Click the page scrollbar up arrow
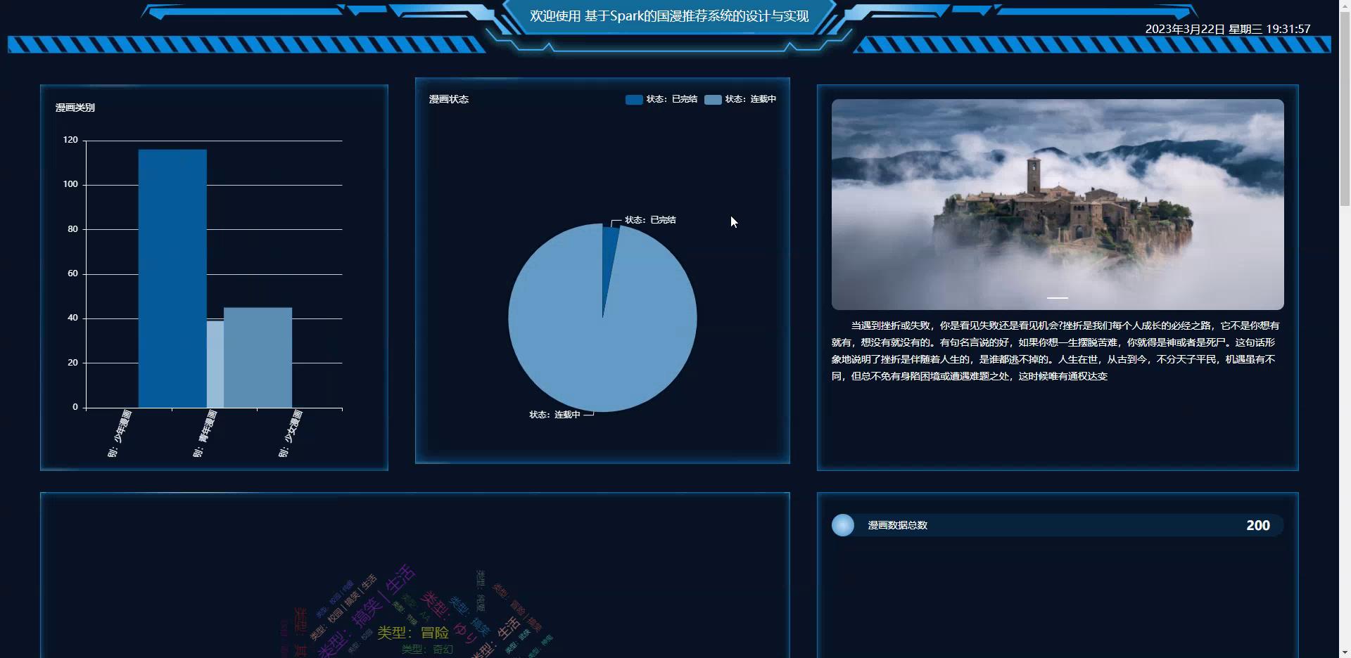This screenshot has width=1351, height=658. point(1345,6)
